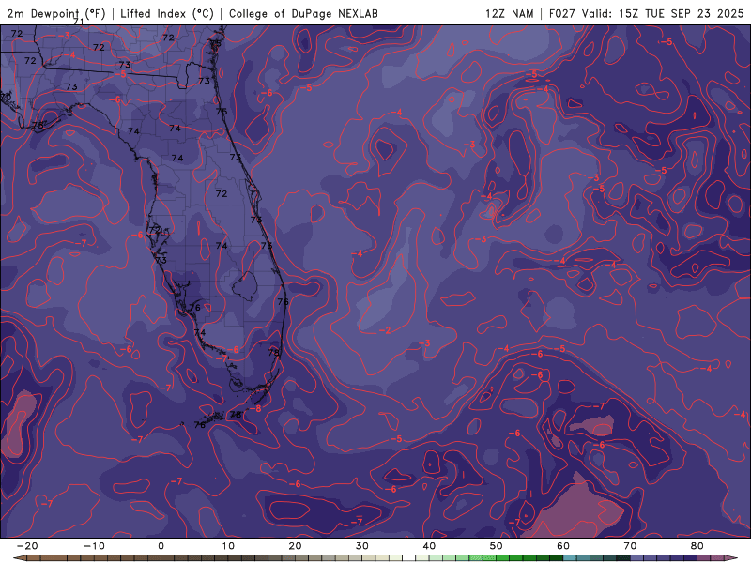Screen dimensions: 751x563
Task: Click the -20 label on the color scale
Action: [27, 546]
